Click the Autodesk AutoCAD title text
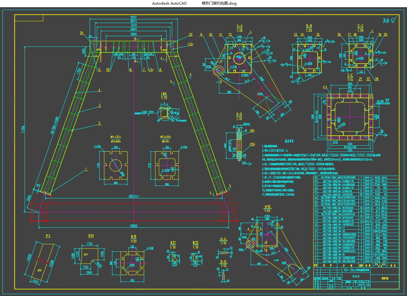The width and height of the screenshot is (407, 296). (169, 3)
